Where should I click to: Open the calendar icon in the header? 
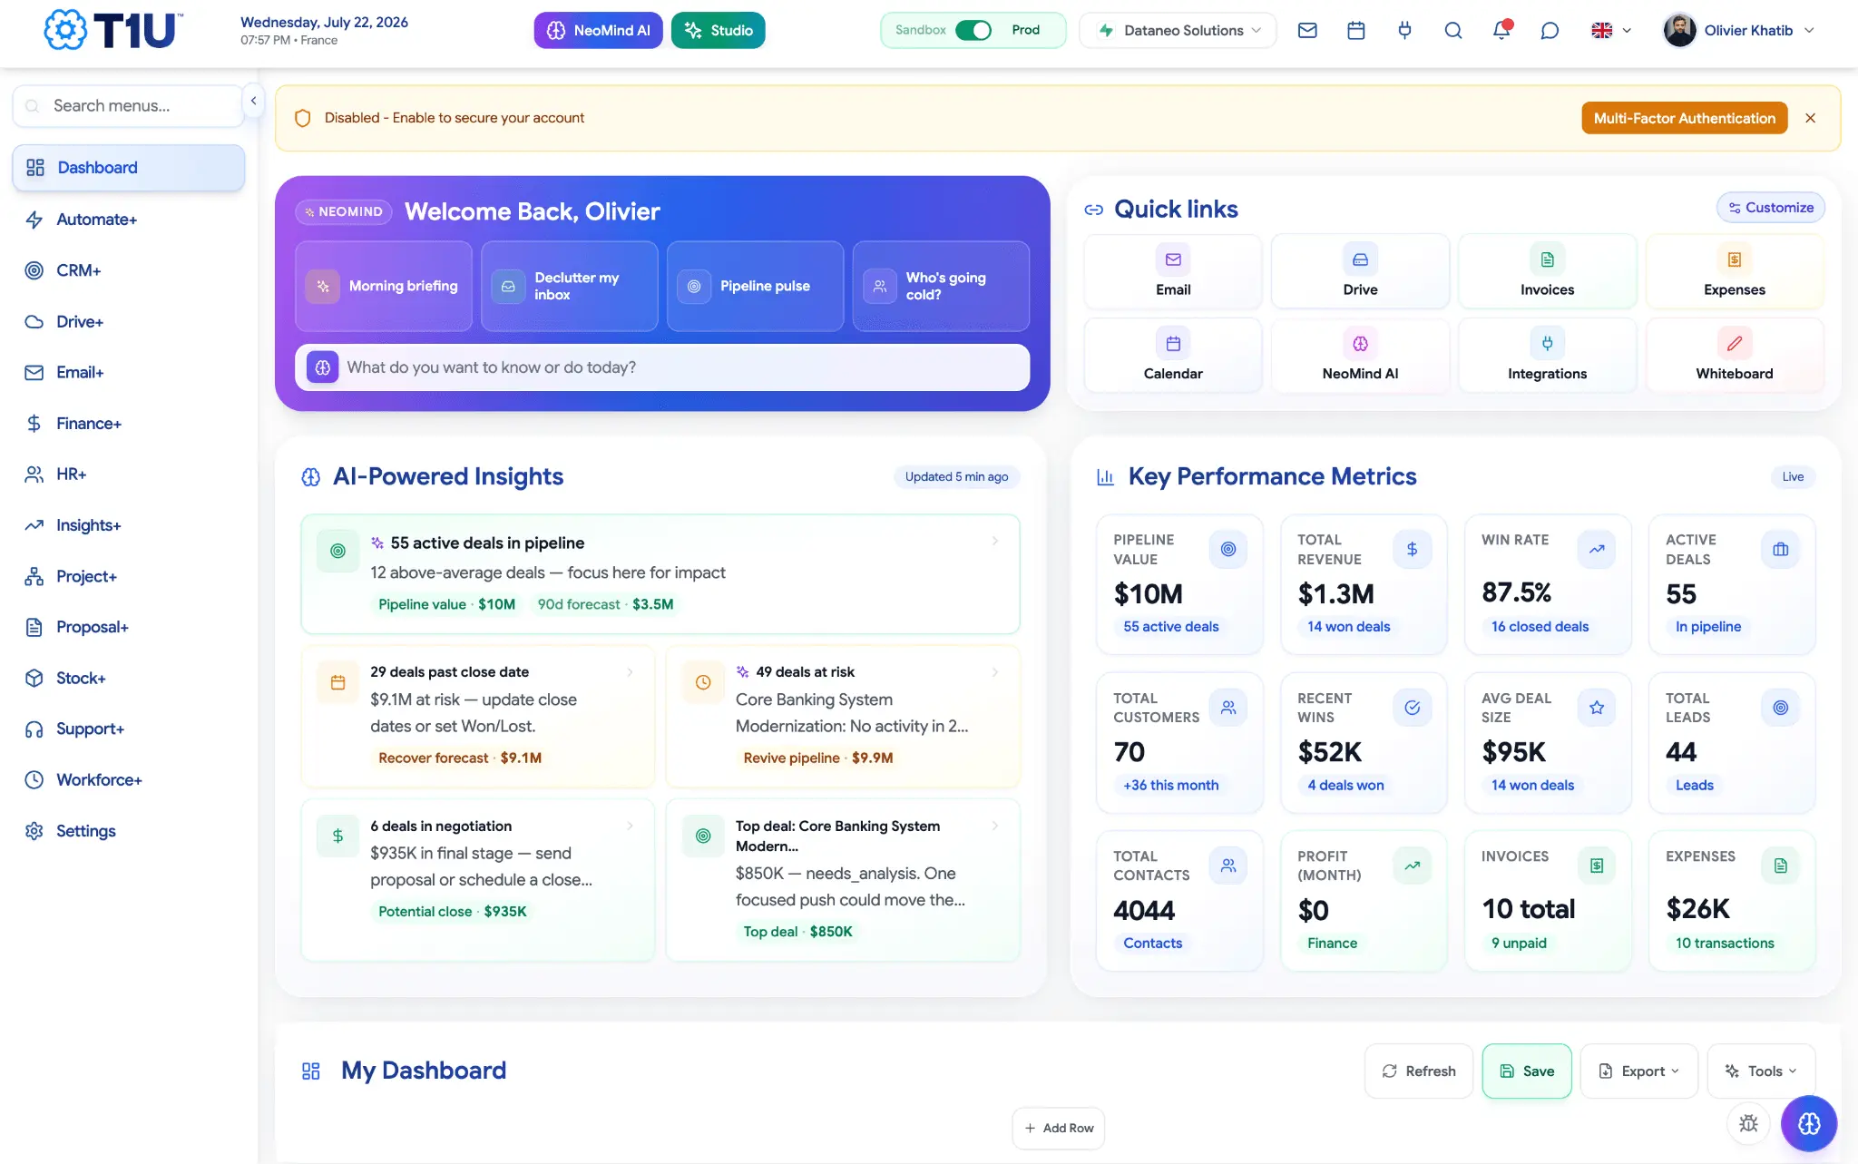[1356, 30]
